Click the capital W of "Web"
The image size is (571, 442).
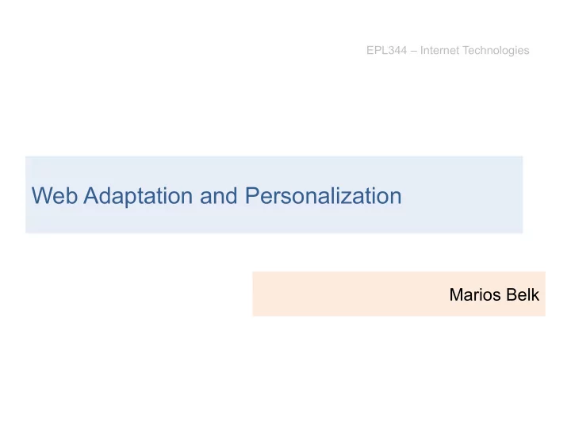coord(42,196)
